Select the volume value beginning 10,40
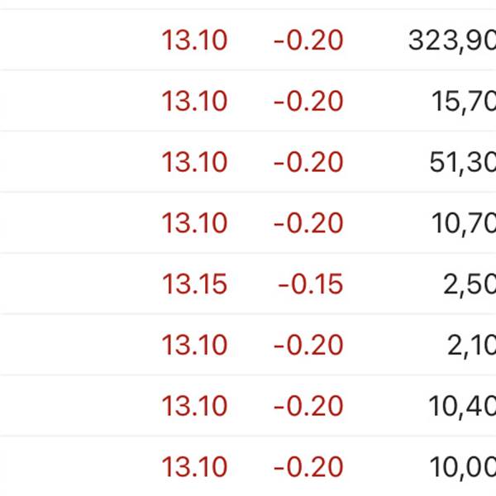Viewport: 496px width, 496px height. tap(462, 406)
